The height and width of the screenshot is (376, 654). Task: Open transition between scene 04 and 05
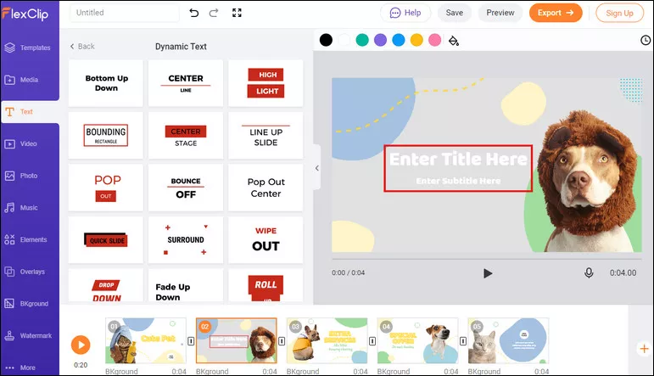point(463,341)
